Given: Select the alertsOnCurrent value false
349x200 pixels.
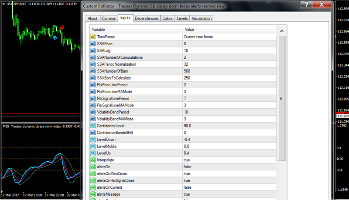Looking at the screenshot, I should (187, 187).
